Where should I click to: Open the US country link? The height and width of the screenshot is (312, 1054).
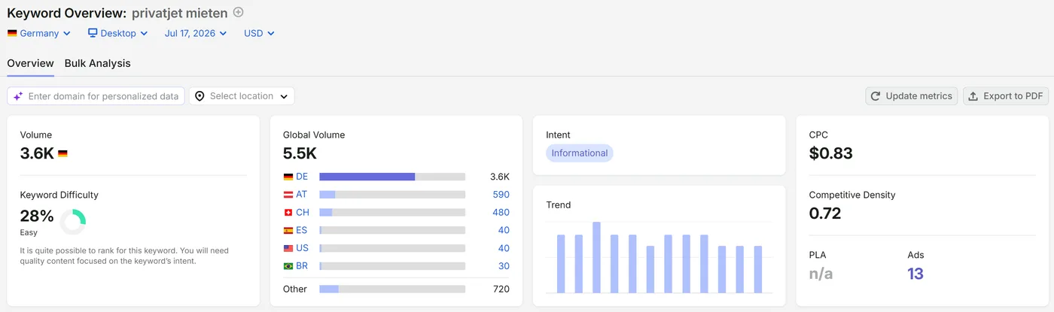click(302, 248)
